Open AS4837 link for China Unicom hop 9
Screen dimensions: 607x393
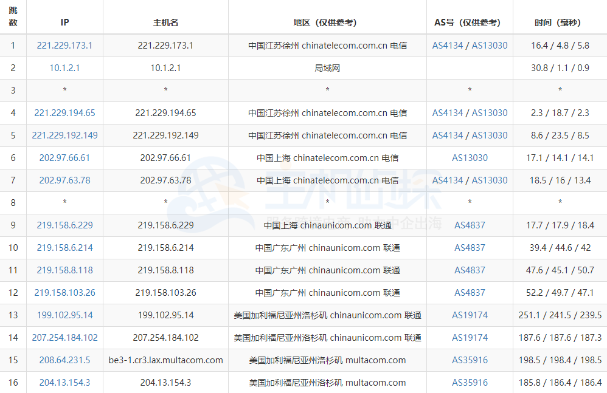[x=469, y=225]
